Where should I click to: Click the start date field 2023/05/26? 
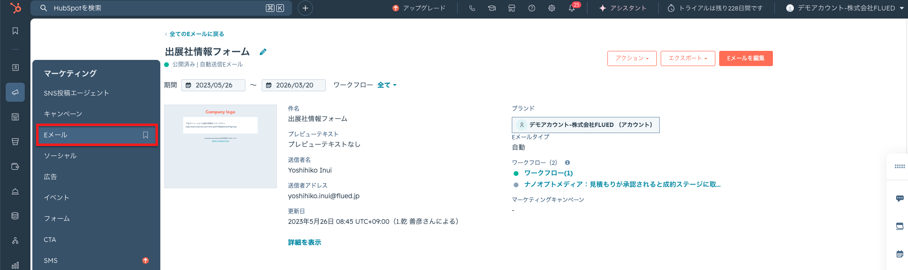point(214,85)
